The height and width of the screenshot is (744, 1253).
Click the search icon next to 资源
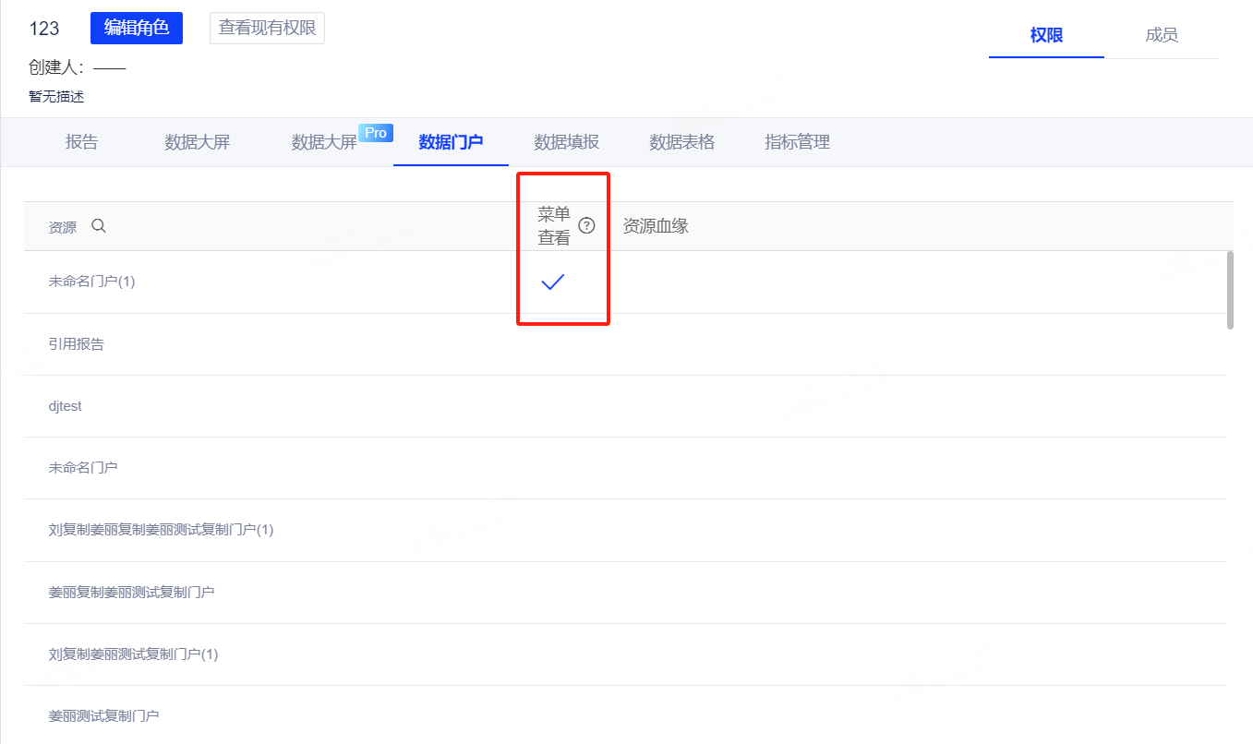[99, 226]
